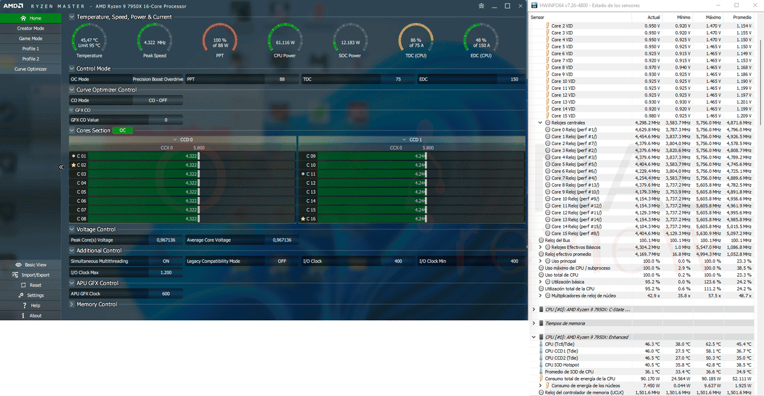This screenshot has width=764, height=396.
Task: Click the clock icon of Reloj del Bus
Action: (x=541, y=240)
